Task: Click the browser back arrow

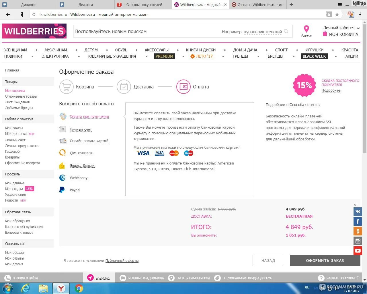Action: point(8,14)
